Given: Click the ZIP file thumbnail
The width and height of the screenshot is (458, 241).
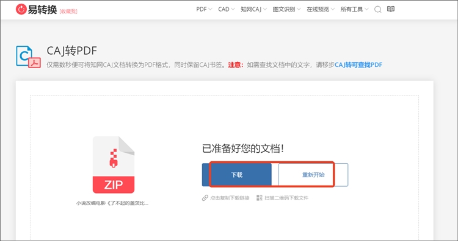Looking at the screenshot, I should coord(114,165).
